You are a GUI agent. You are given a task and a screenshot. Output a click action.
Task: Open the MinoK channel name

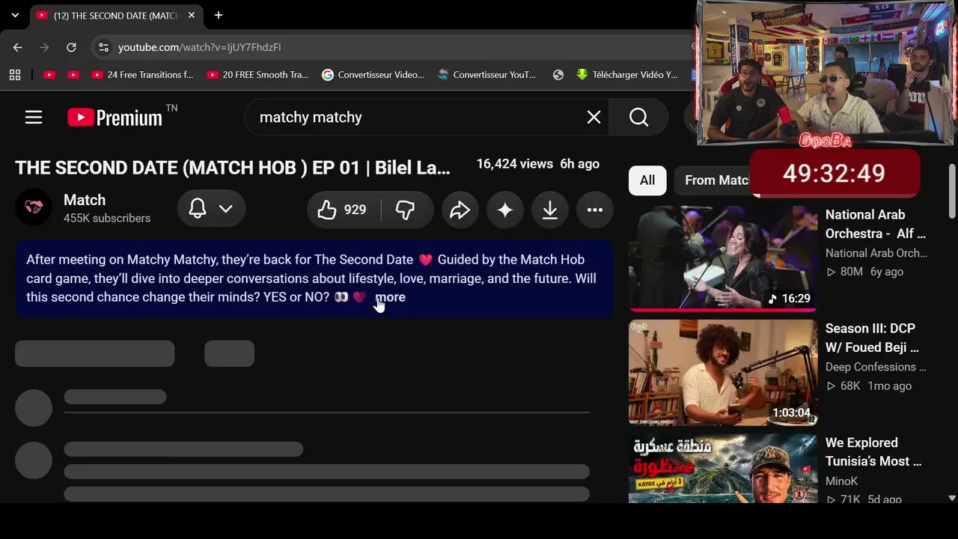click(841, 481)
